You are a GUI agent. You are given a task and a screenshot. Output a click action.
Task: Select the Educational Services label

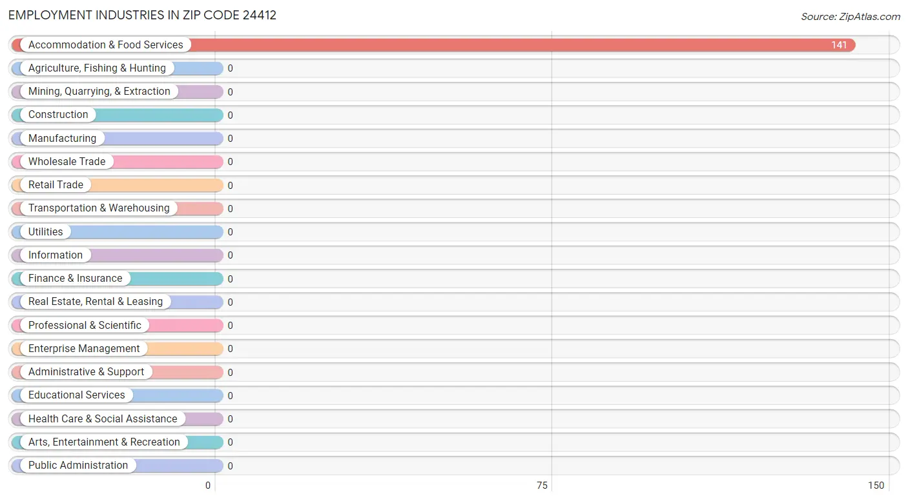click(x=77, y=395)
